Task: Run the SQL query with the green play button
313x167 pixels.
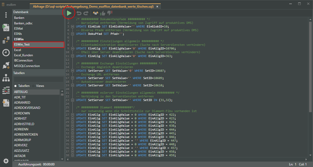Action: point(69,13)
